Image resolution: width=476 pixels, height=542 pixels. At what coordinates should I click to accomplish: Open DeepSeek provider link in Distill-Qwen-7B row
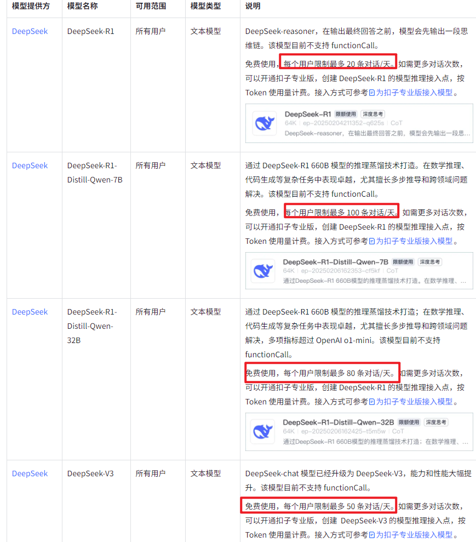(x=30, y=166)
